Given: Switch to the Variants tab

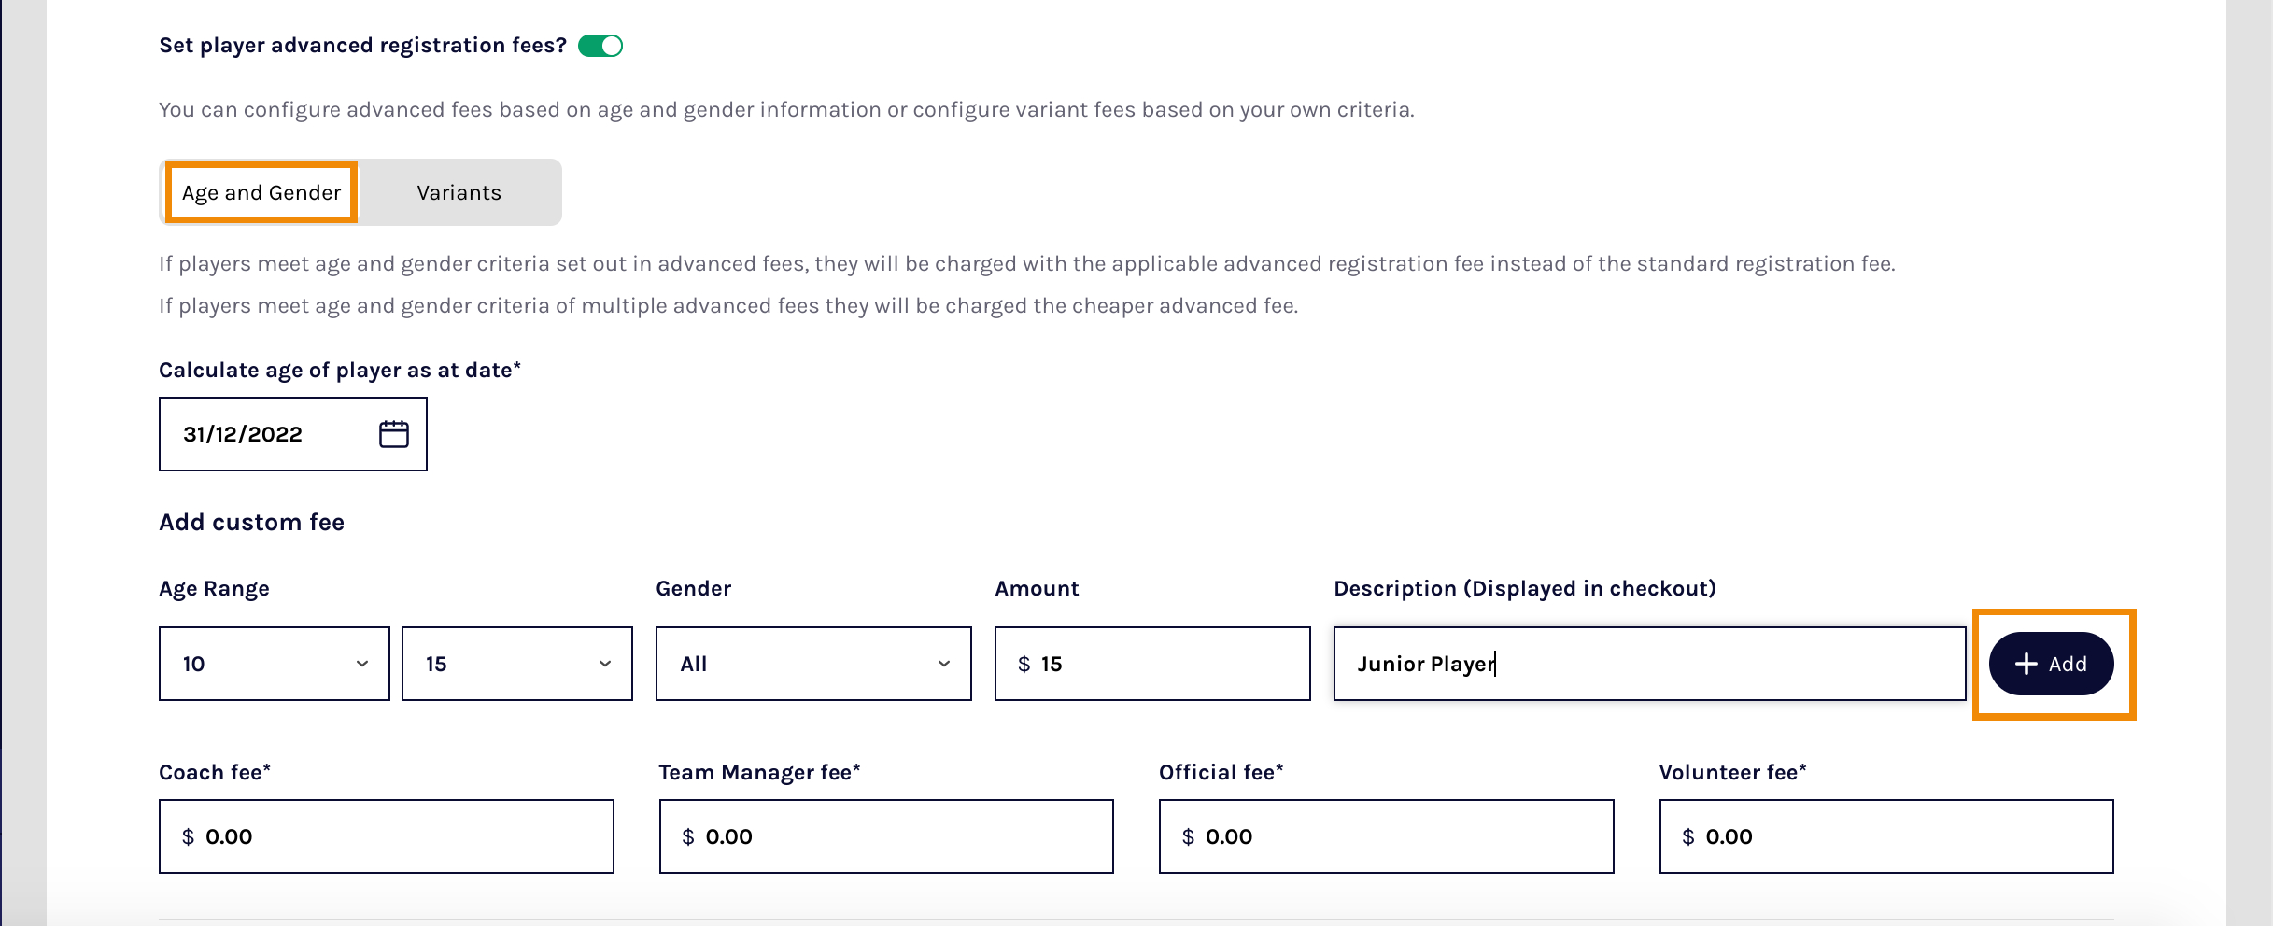Looking at the screenshot, I should coord(459,192).
